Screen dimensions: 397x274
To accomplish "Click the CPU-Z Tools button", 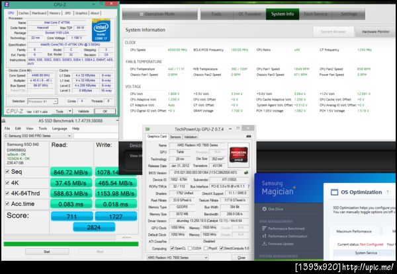I will [60, 111].
